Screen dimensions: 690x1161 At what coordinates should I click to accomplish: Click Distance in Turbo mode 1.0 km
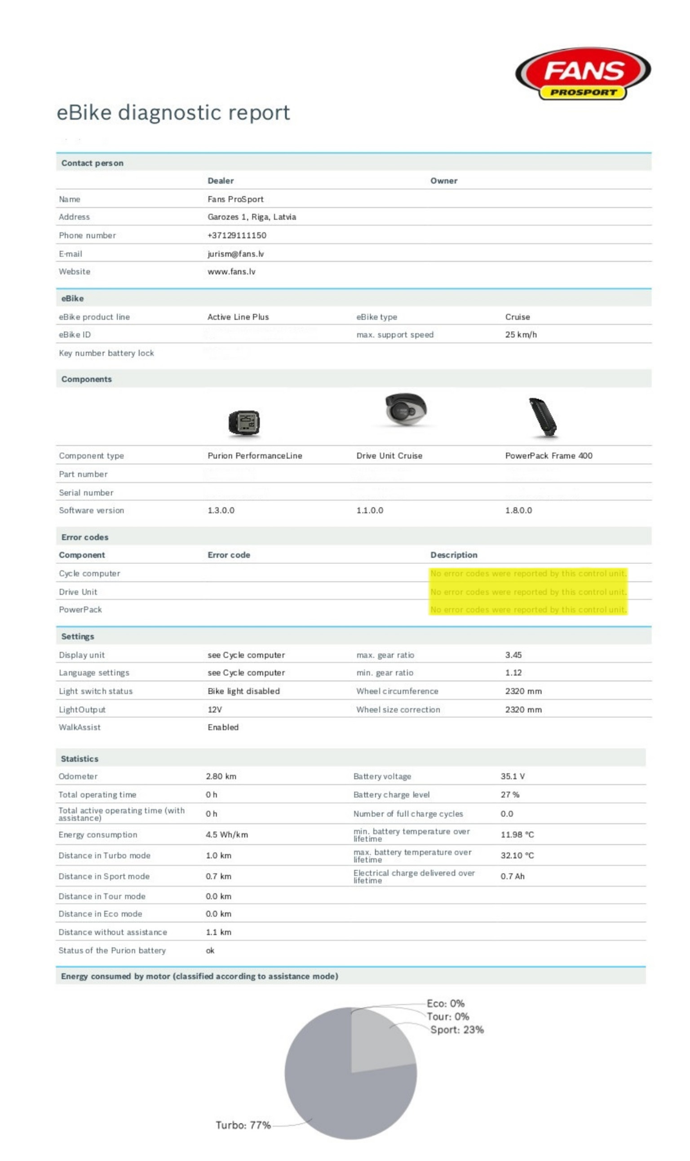pos(218,855)
